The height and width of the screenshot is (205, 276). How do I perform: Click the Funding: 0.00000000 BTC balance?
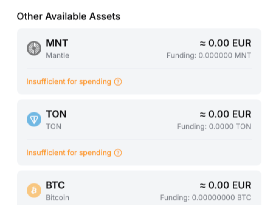[205, 198]
